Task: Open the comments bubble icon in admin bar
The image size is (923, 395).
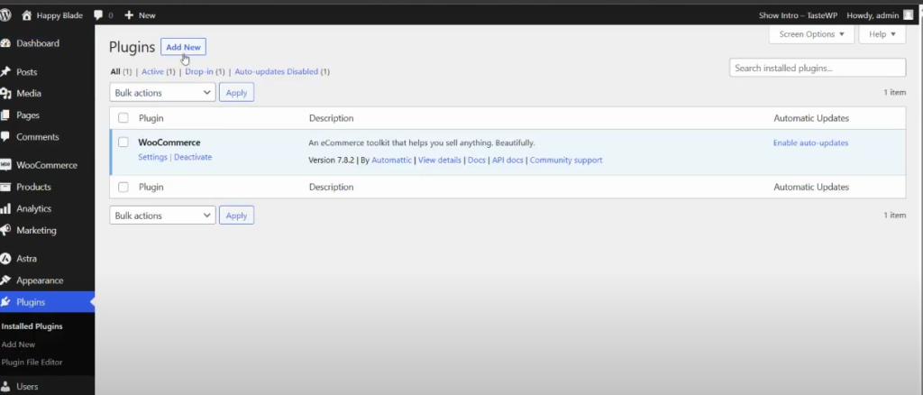Action: 98,15
